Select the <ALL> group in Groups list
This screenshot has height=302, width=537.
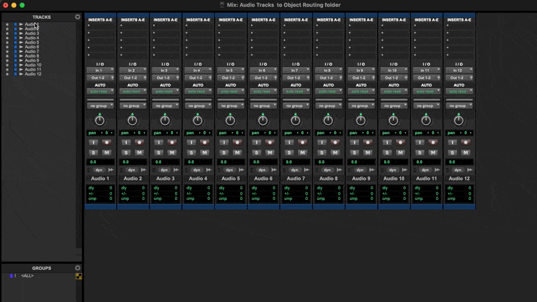(x=28, y=276)
